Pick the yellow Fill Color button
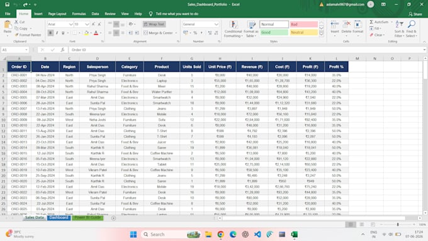The height and width of the screenshot is (241, 428). coord(86,33)
